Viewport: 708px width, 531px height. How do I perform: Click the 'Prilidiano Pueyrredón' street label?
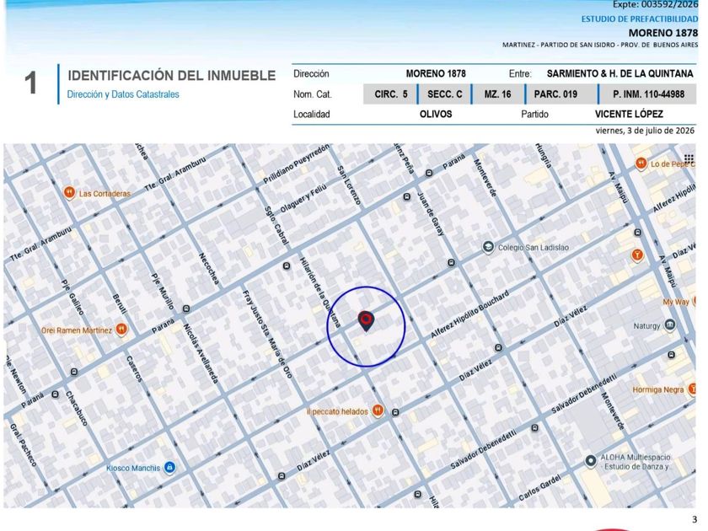[x=297, y=164]
